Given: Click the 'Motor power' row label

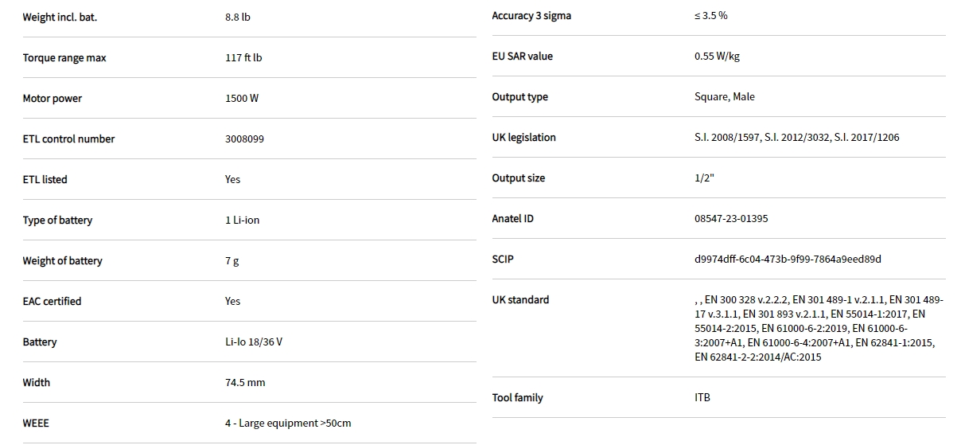Looking at the screenshot, I should click(53, 99).
